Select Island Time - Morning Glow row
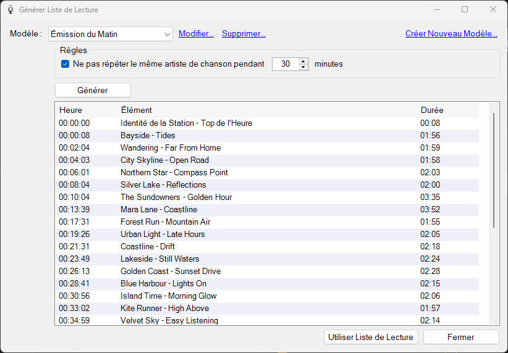 click(267, 296)
